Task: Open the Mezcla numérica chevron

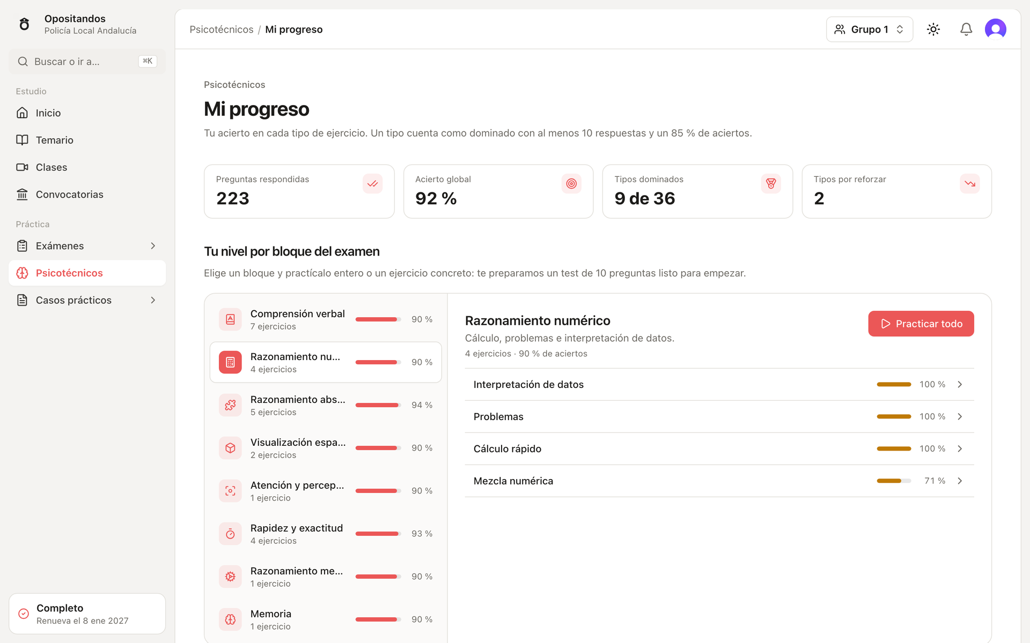Action: [x=960, y=481]
